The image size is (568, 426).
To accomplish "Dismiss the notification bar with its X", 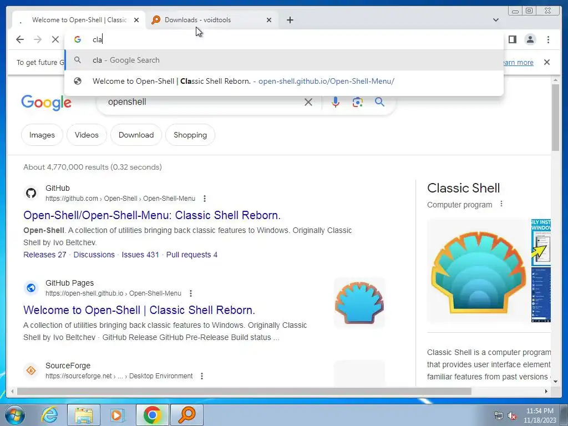I will tap(546, 62).
